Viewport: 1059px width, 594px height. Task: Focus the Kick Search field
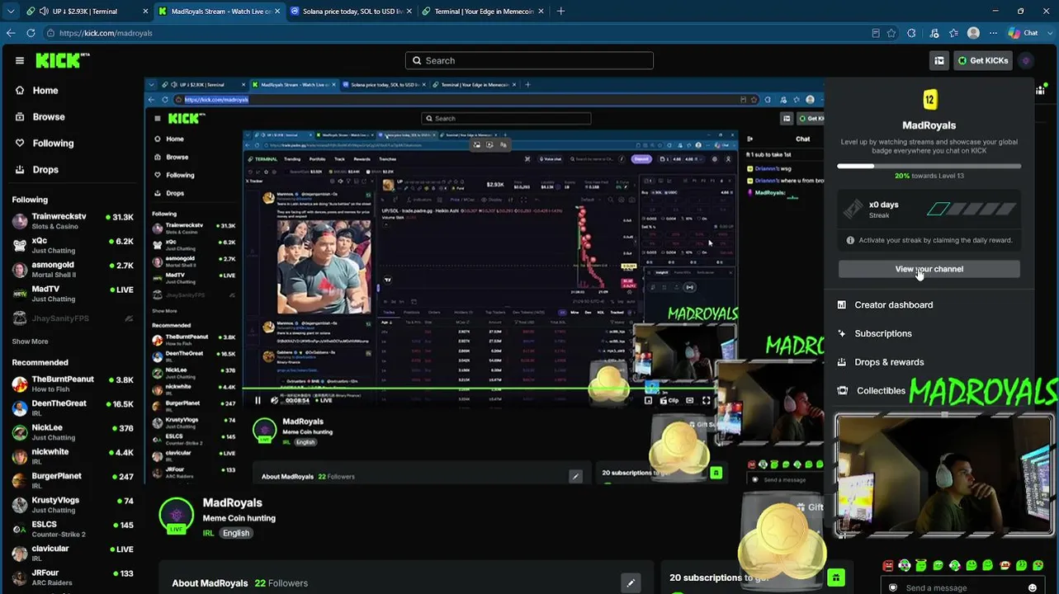529,60
